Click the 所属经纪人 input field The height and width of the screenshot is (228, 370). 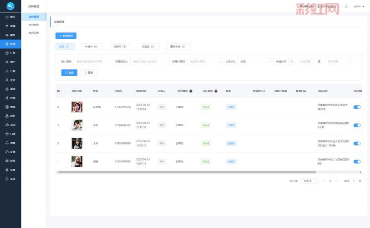click(x=150, y=62)
